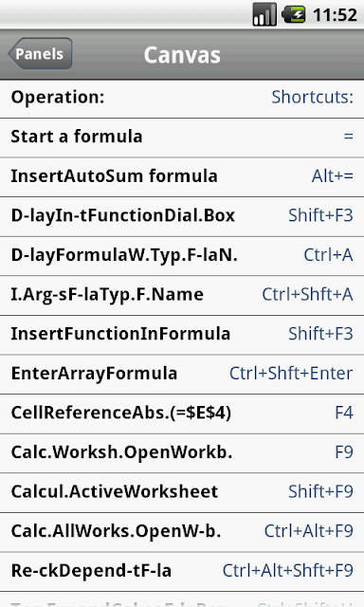The width and height of the screenshot is (364, 607).
Task: Select the Operation header row
Action: [182, 99]
